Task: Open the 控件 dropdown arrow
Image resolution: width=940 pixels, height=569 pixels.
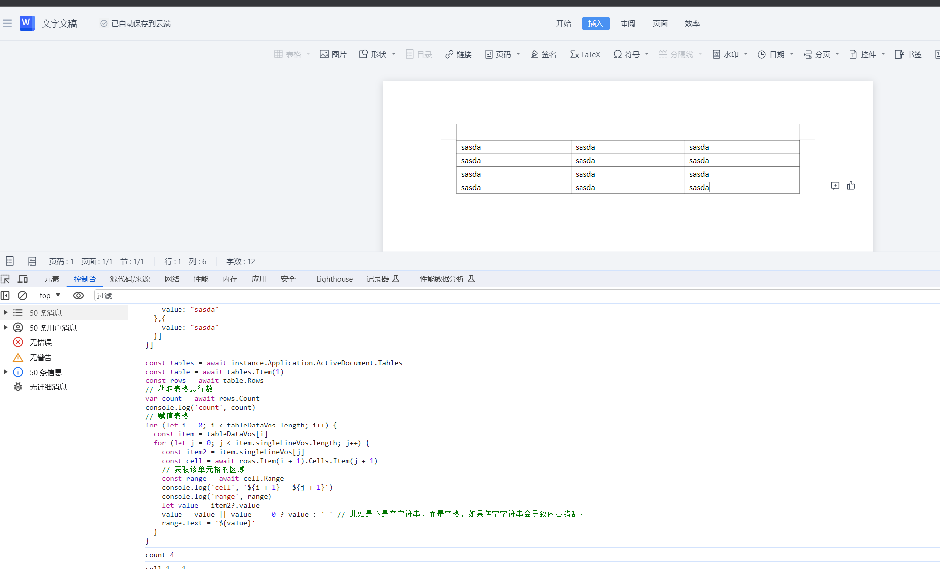Action: pyautogui.click(x=883, y=54)
